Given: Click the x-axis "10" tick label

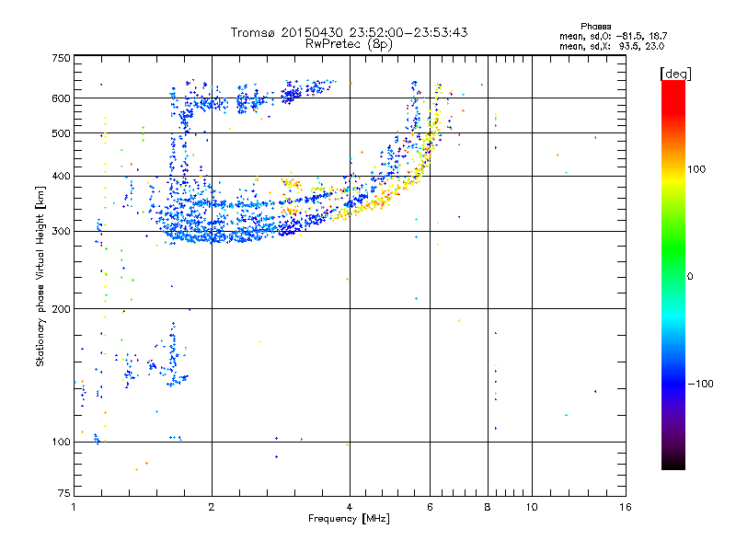Looking at the screenshot, I should [532, 507].
